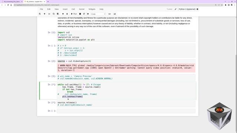The width and height of the screenshot is (237, 133).
Task: Restart kernel and run all with the fast-forward icon
Action: click(x=88, y=14)
